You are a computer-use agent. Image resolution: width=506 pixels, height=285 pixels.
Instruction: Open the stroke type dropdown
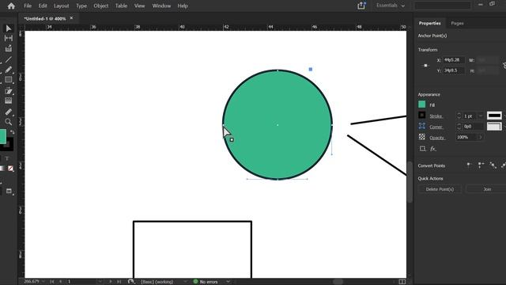point(494,116)
